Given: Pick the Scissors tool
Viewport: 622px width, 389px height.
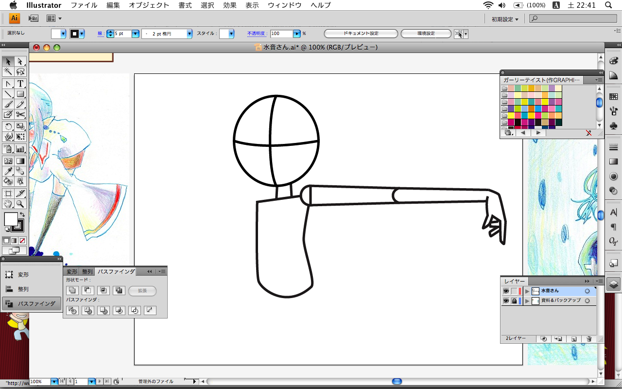Looking at the screenshot, I should 20,114.
